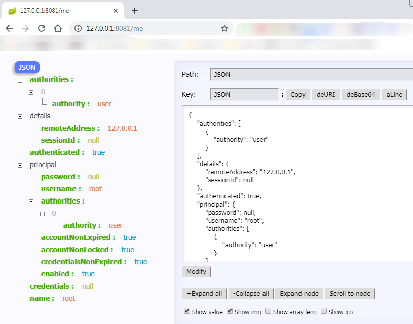
Task: Bookmark the page via the star icon
Action: (x=224, y=29)
